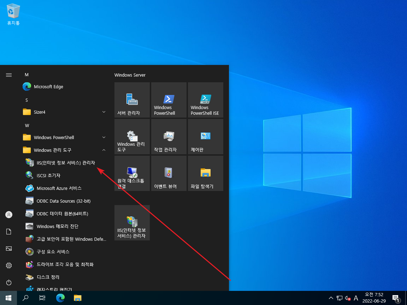Open ODBC Data Sources (32-bit)
This screenshot has width=407, height=305.
(65, 201)
